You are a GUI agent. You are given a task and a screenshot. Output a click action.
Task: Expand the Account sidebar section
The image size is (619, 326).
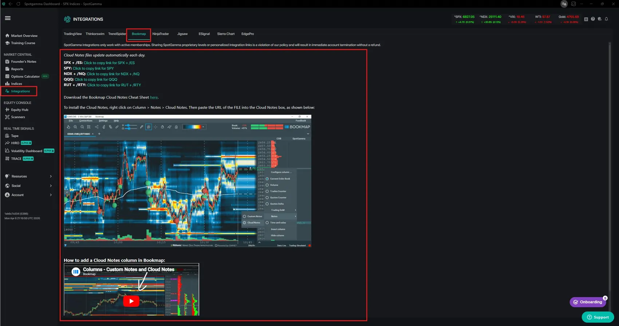coord(28,195)
